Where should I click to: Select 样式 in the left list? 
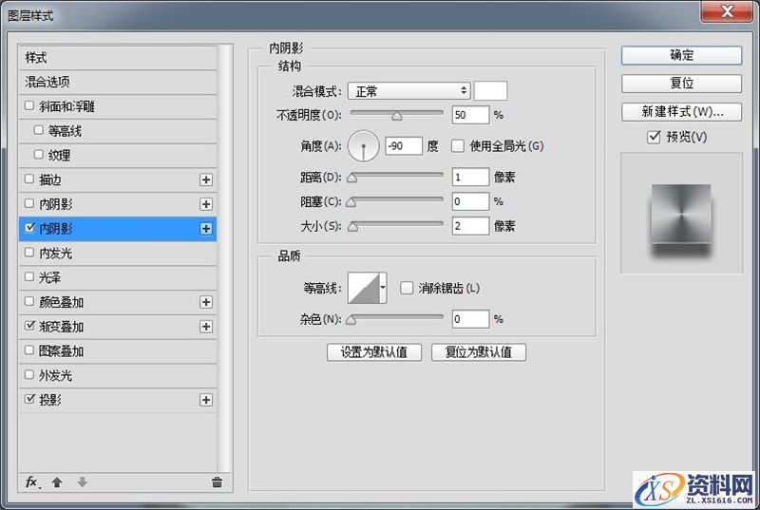click(117, 58)
